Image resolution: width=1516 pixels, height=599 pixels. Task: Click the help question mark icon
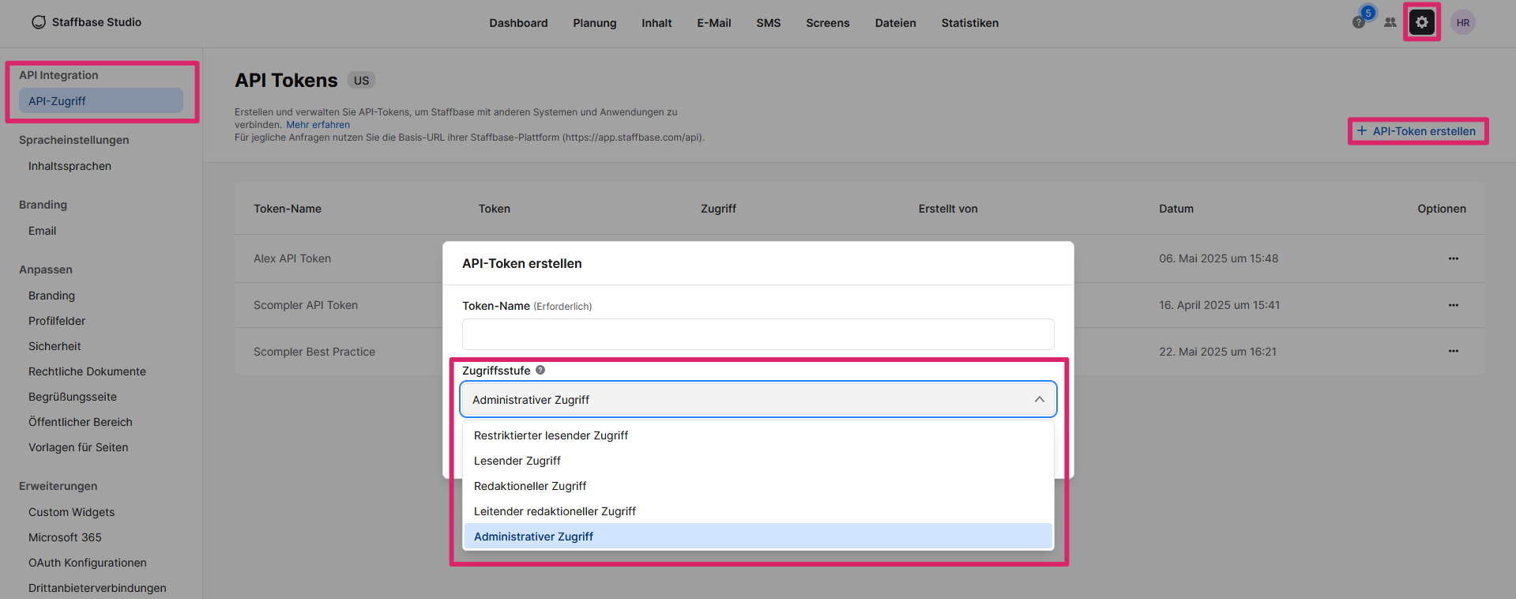point(1358,23)
